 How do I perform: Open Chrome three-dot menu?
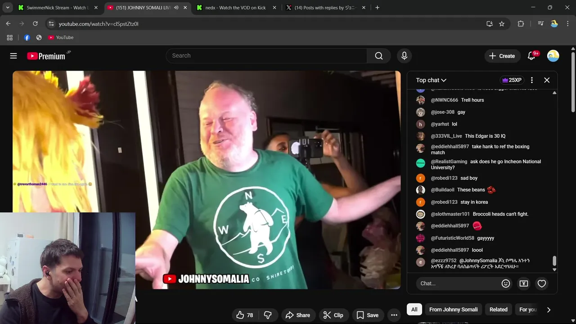[x=568, y=24]
